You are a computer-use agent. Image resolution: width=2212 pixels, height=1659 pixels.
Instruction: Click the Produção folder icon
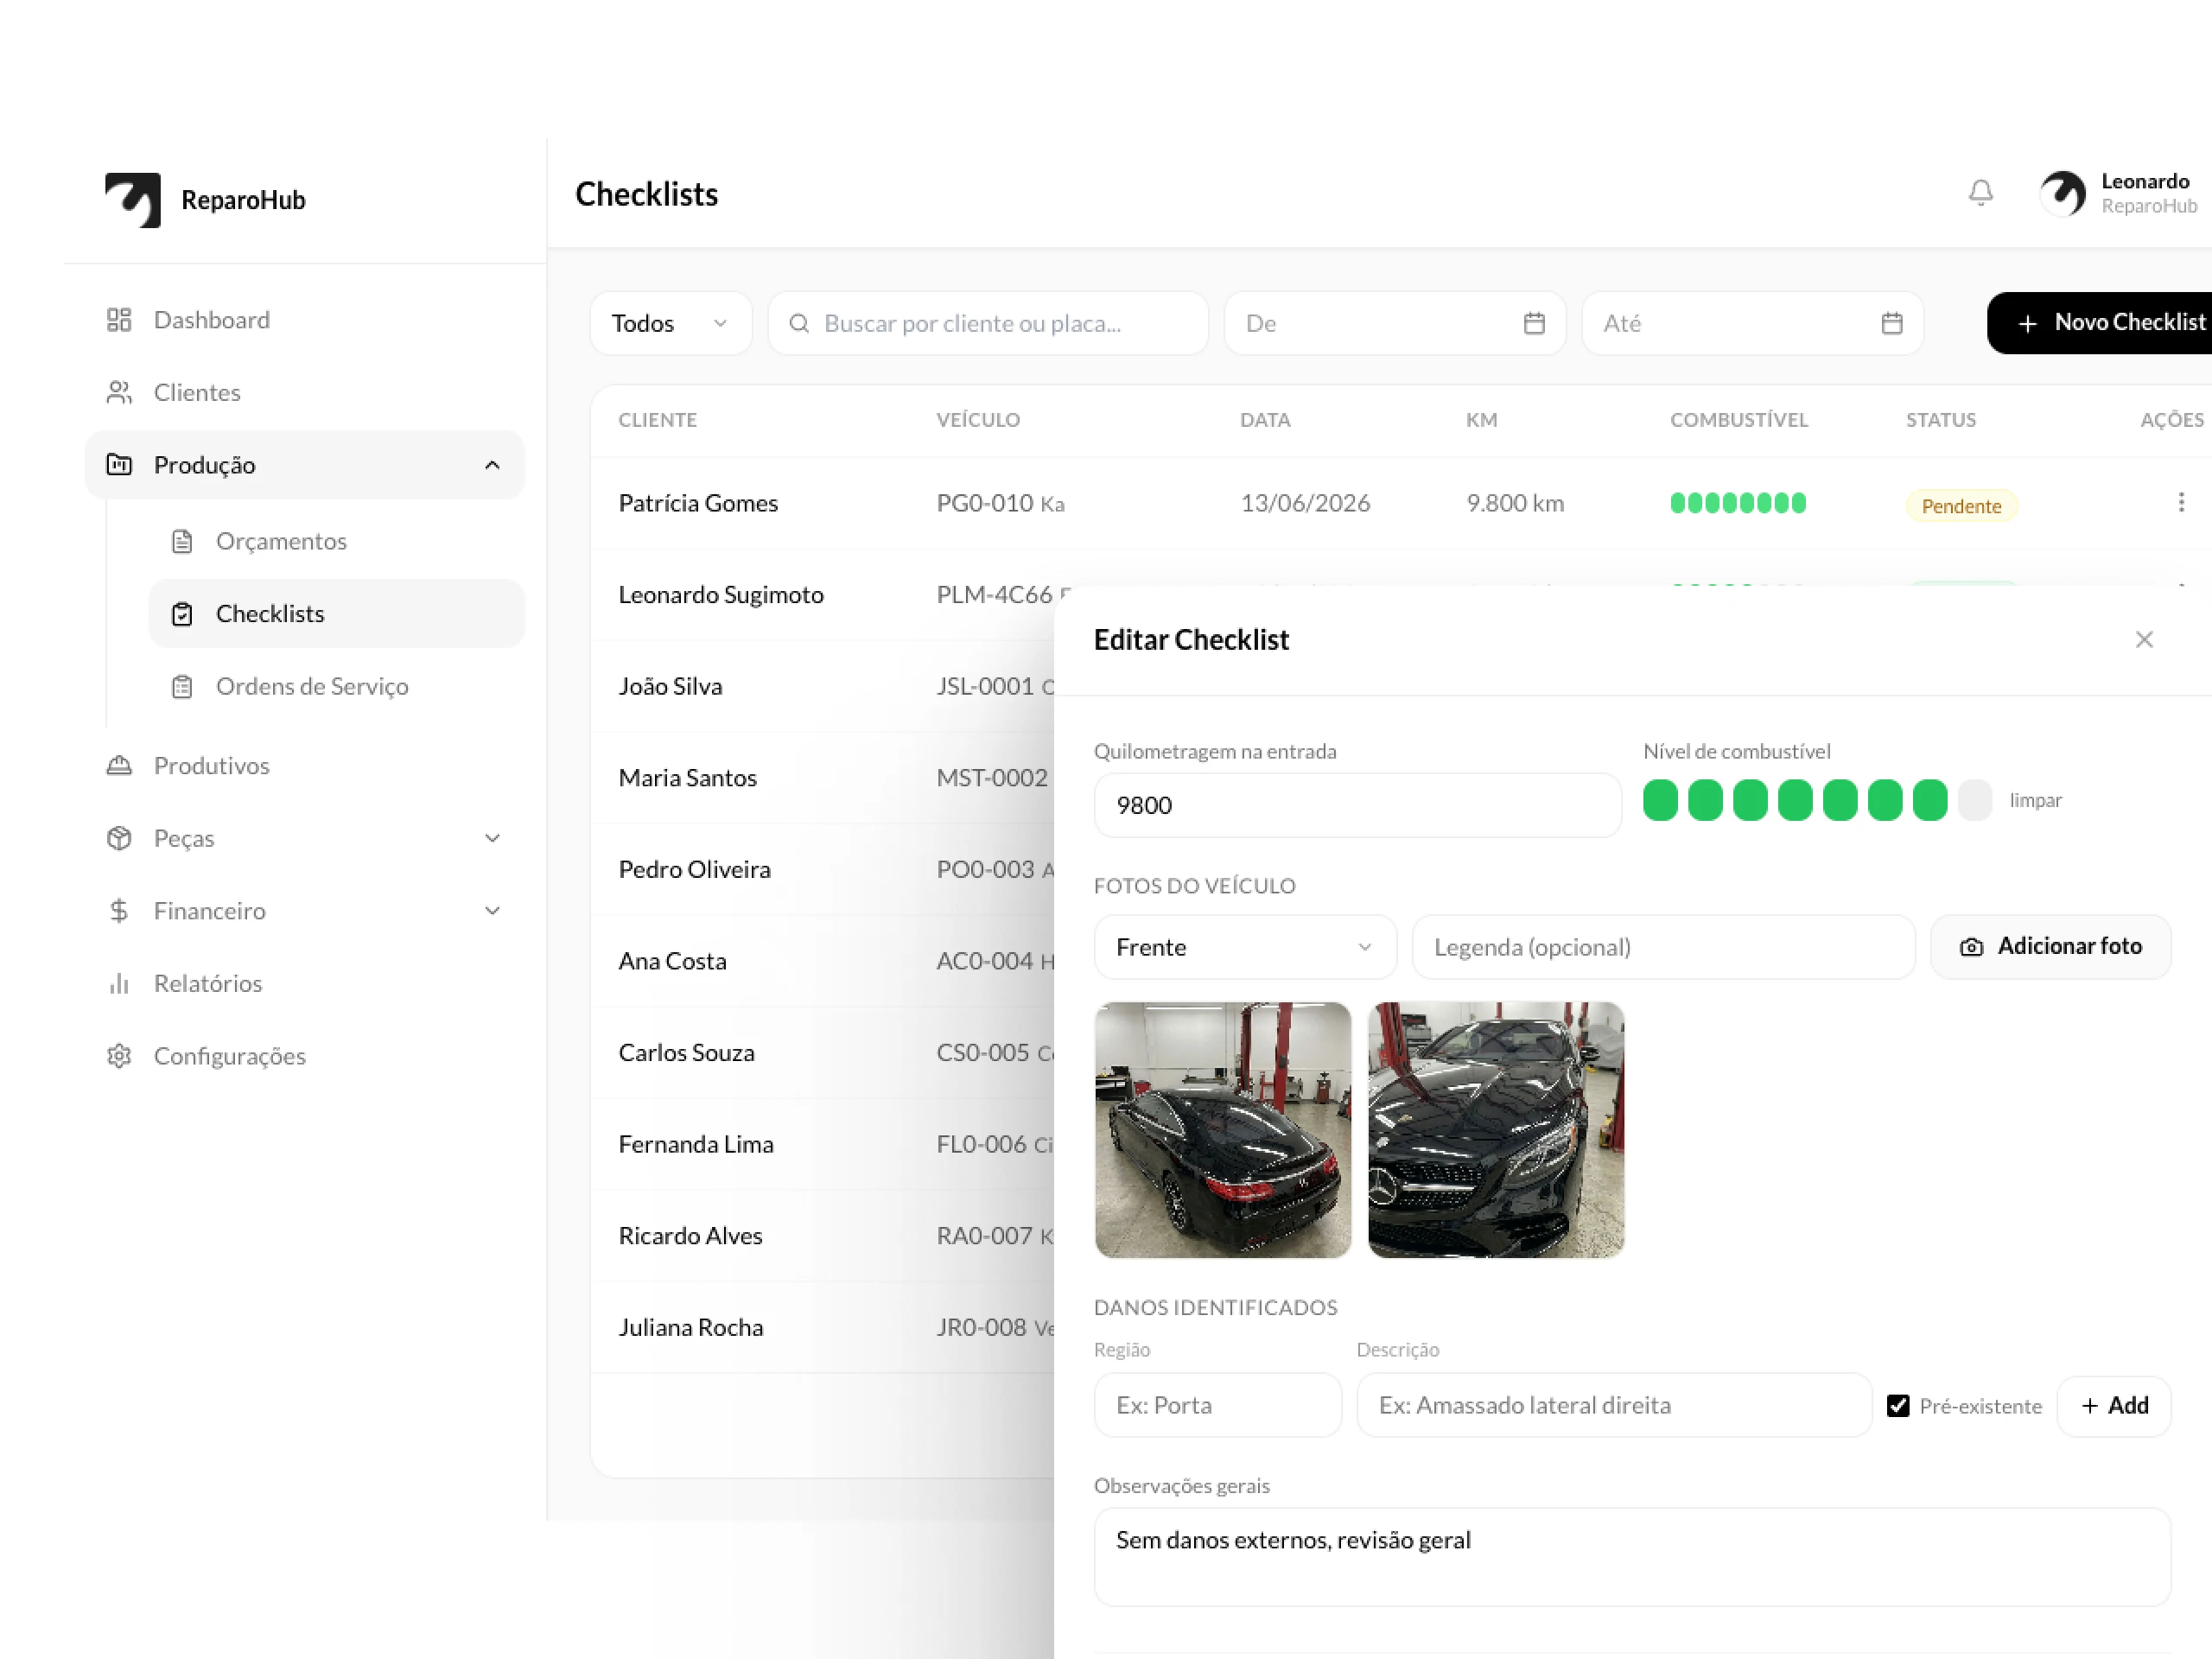pyautogui.click(x=119, y=465)
